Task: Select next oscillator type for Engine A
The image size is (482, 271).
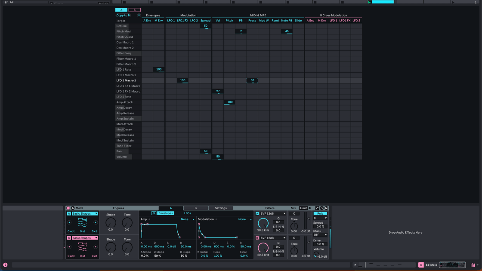Action: (96, 222)
